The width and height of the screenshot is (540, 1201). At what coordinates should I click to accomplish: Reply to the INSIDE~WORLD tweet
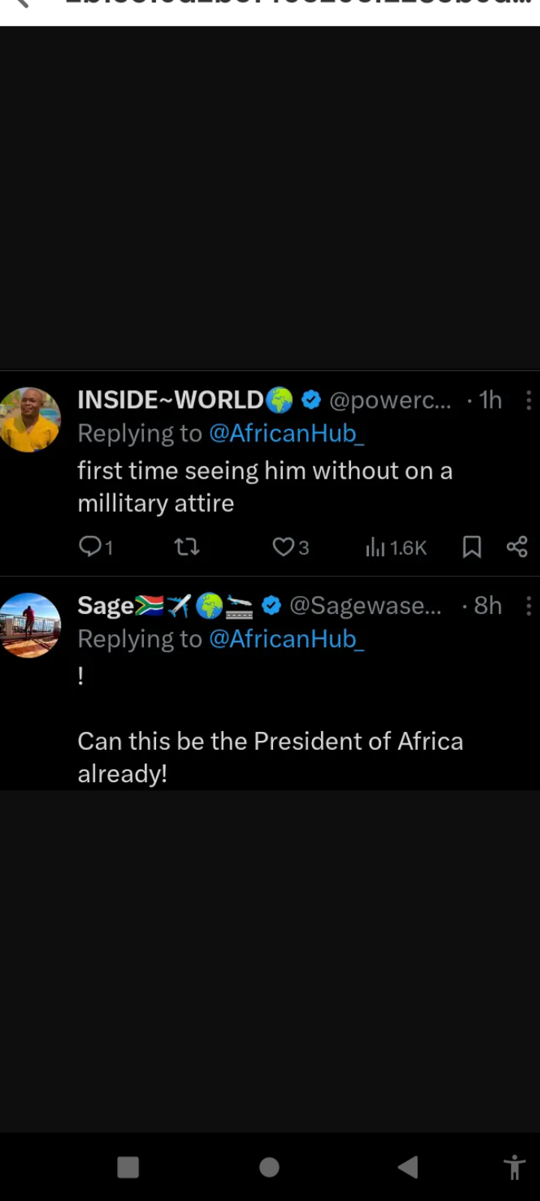coord(91,546)
